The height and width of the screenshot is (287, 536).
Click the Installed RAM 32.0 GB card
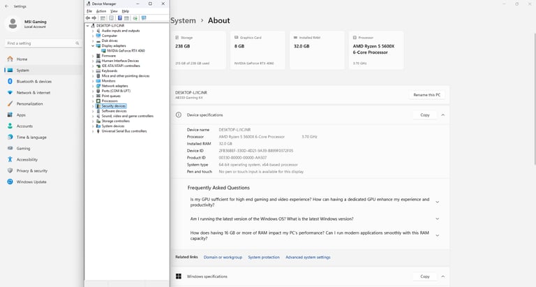point(317,50)
